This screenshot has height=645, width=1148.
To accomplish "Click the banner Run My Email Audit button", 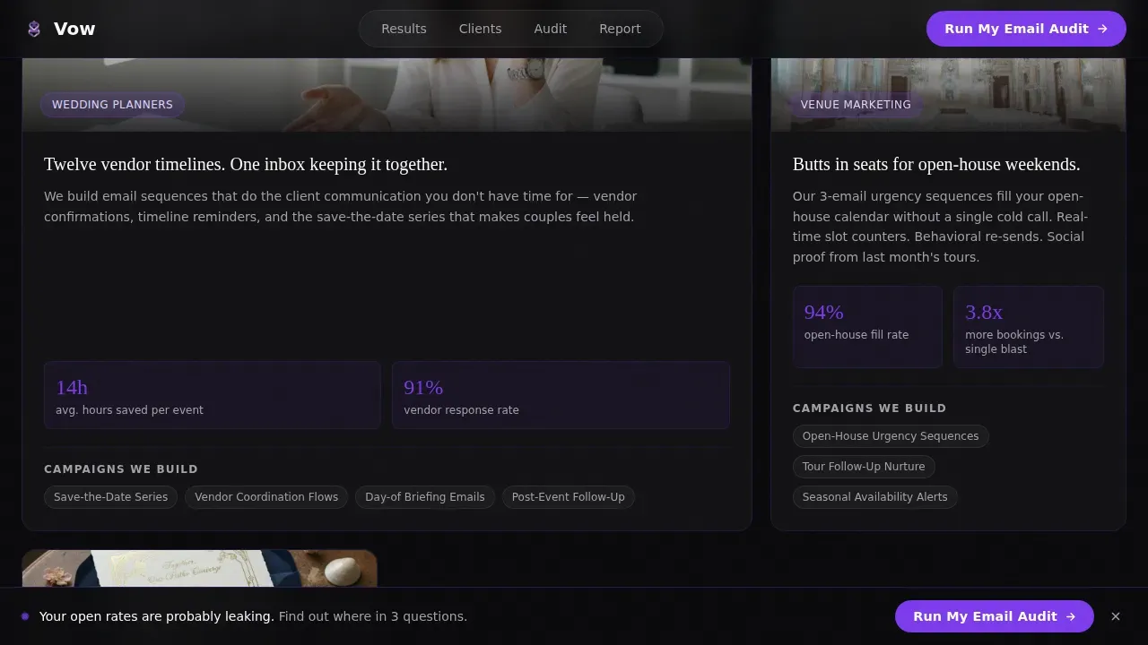I will [994, 616].
